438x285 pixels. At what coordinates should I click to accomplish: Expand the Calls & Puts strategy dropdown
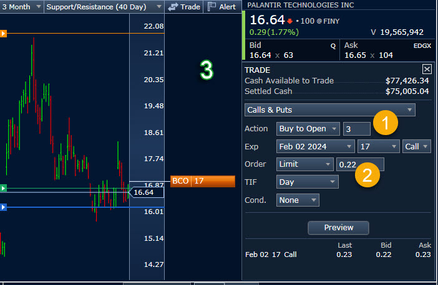tap(330, 110)
